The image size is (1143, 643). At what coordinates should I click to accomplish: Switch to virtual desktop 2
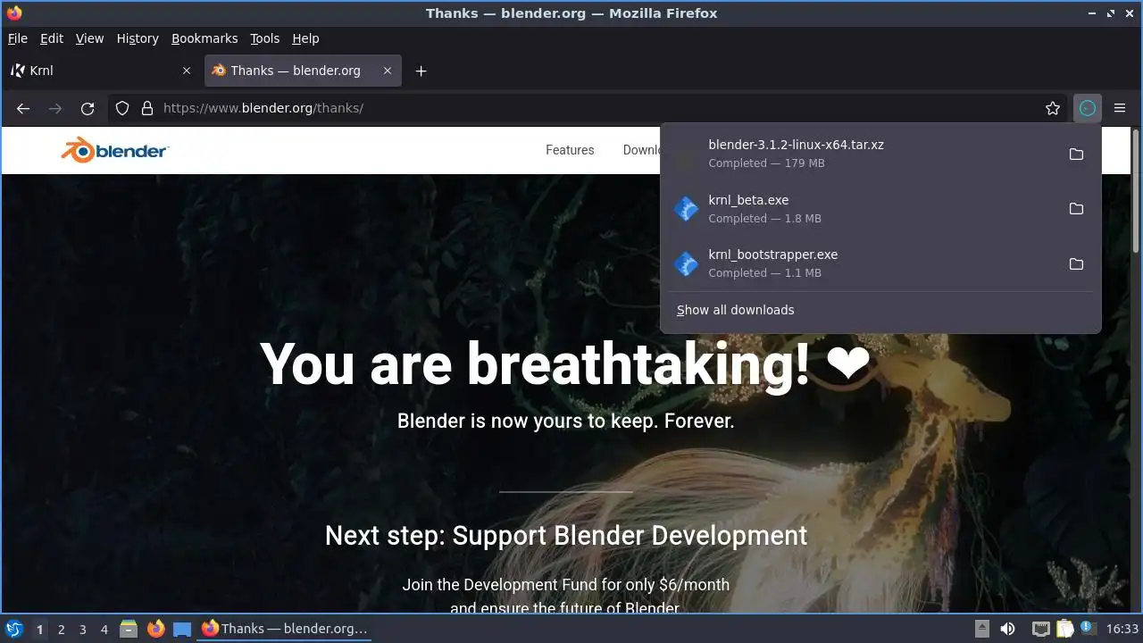click(61, 630)
